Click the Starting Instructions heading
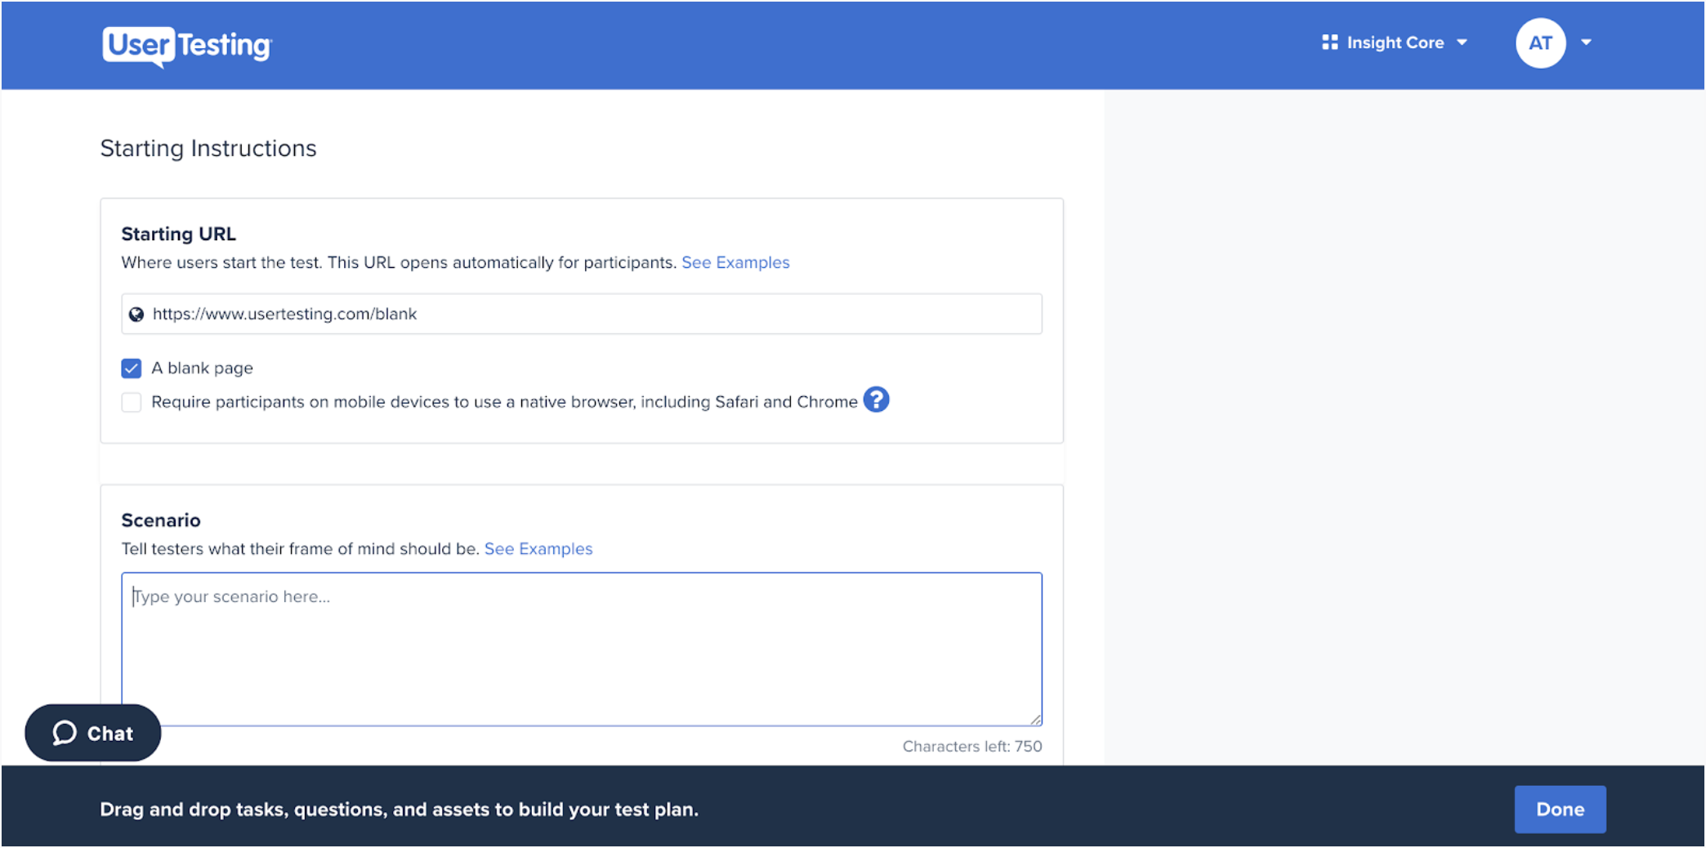 (208, 149)
